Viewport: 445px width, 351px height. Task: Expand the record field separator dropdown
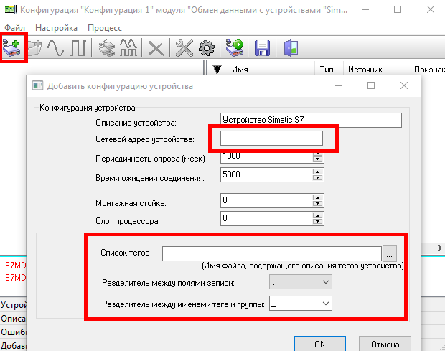(327, 283)
